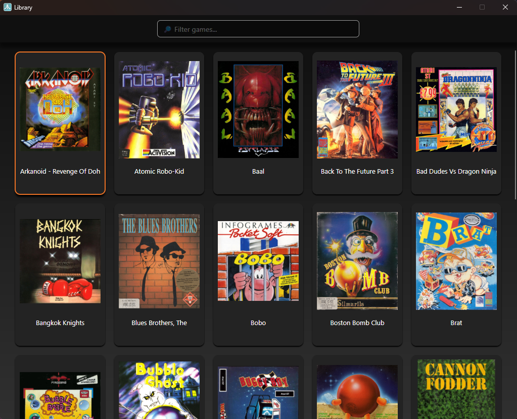Open Arkanoid Revenge Of Doh cover art
The height and width of the screenshot is (419, 517).
tap(60, 110)
